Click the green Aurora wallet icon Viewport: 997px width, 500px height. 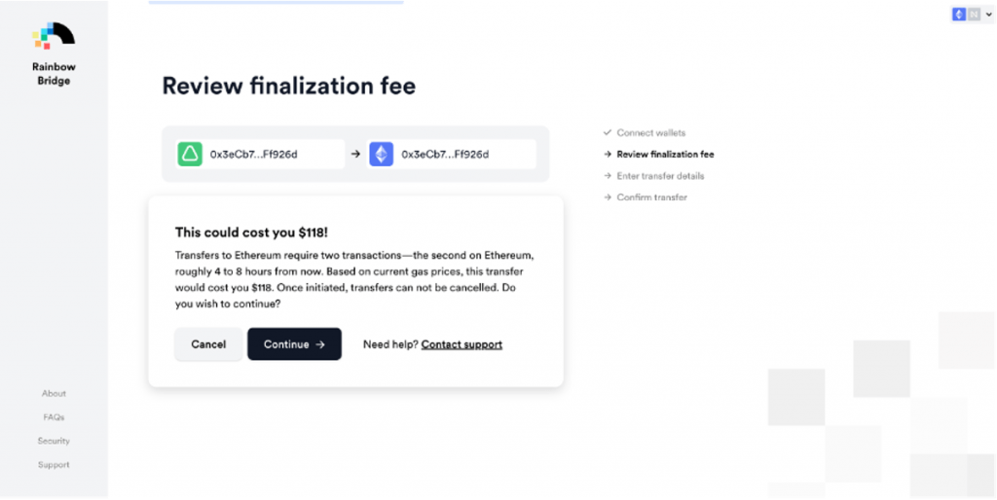click(189, 154)
